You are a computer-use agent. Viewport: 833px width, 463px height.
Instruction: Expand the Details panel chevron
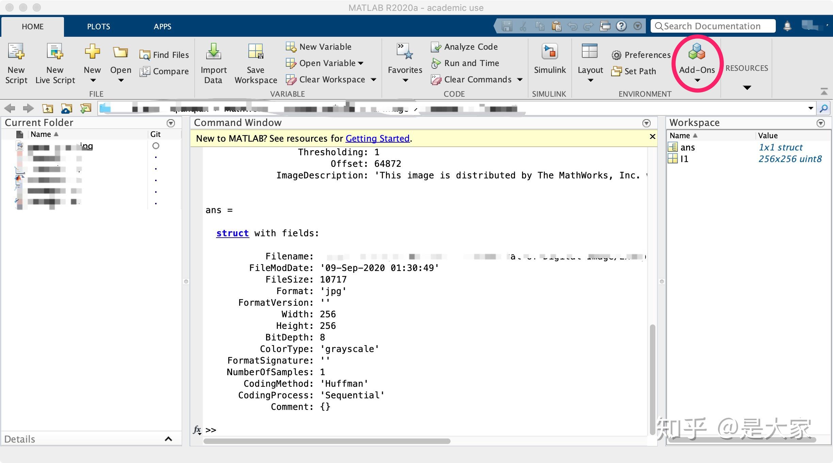(x=168, y=439)
